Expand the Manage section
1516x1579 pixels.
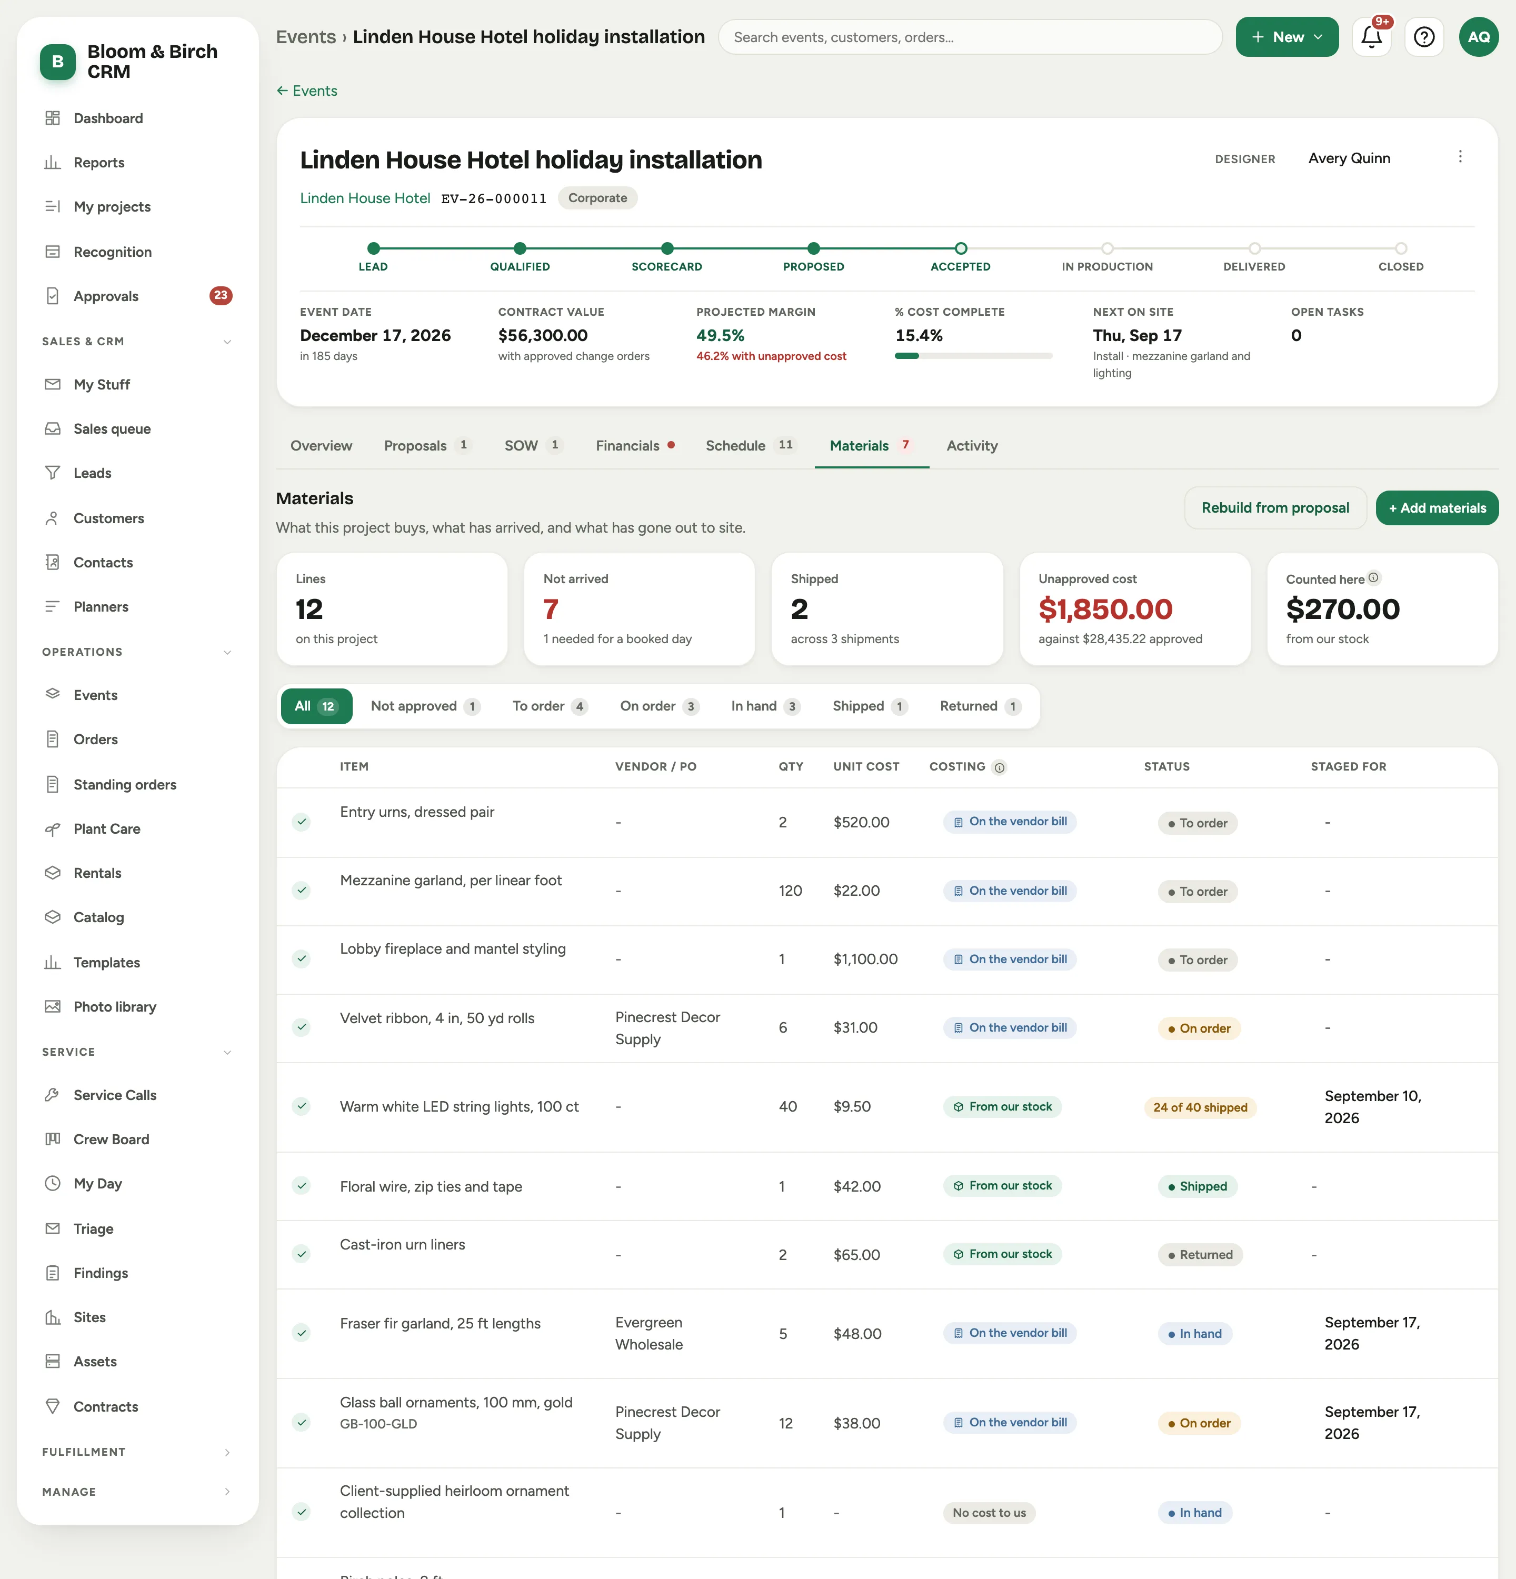(x=138, y=1492)
